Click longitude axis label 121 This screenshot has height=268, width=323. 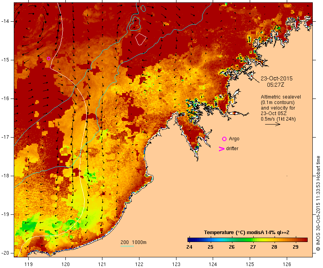[102, 264]
